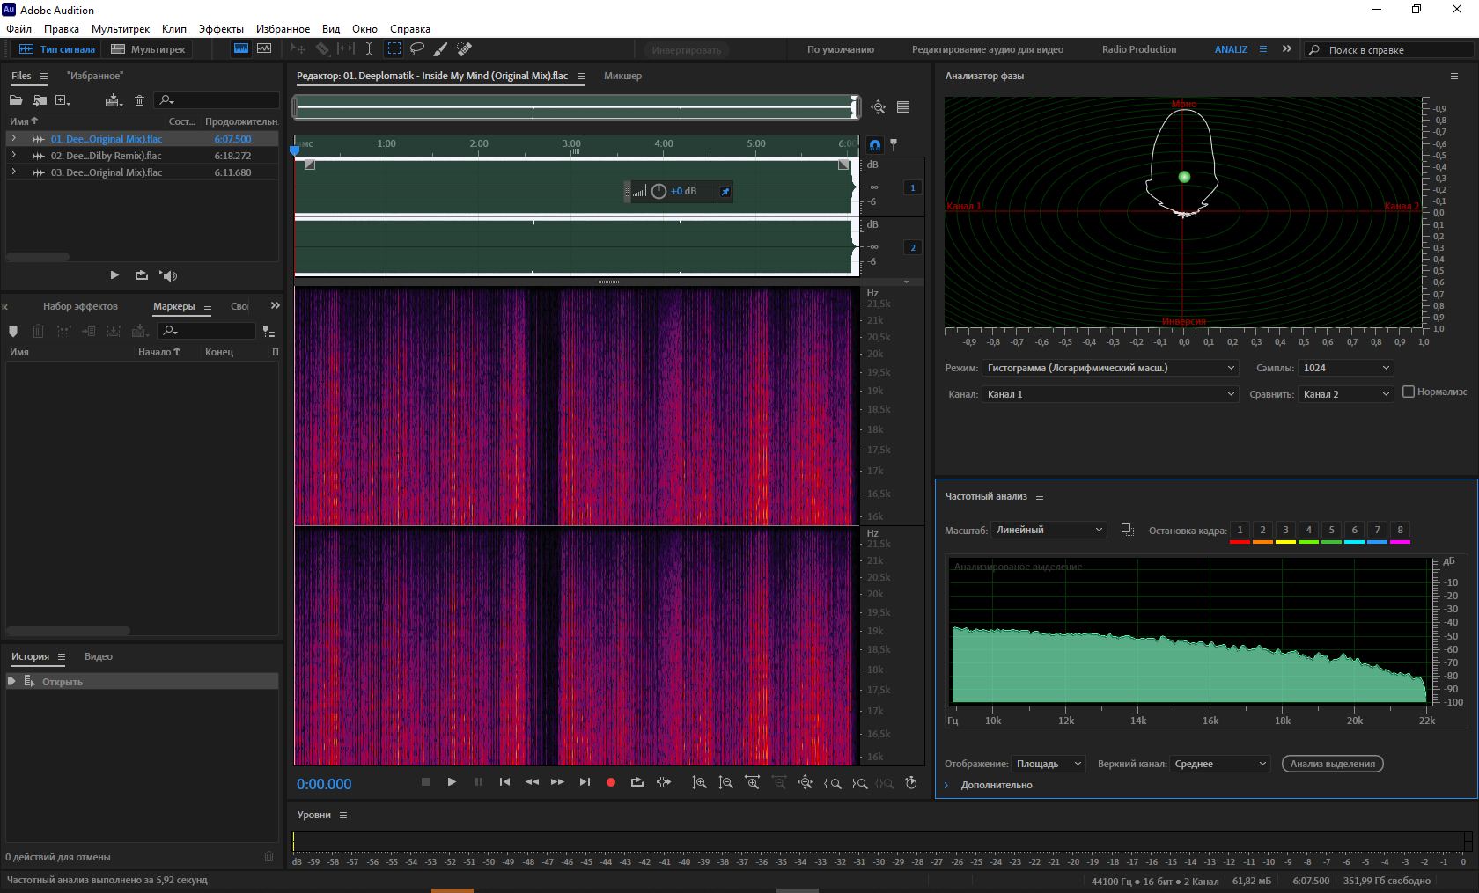Click the +0 dB volume knob
1479x893 pixels.
pyautogui.click(x=659, y=191)
